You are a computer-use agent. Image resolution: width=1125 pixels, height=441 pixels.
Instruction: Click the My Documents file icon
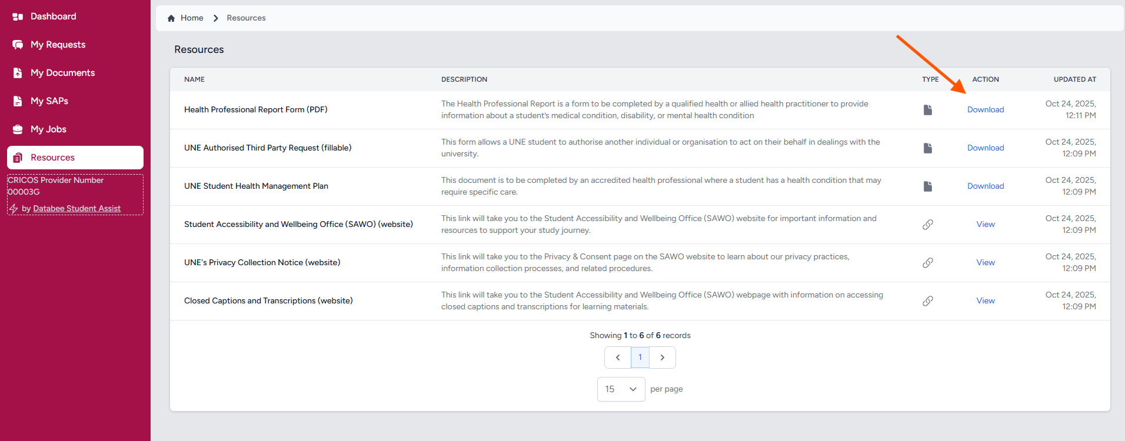pos(18,73)
